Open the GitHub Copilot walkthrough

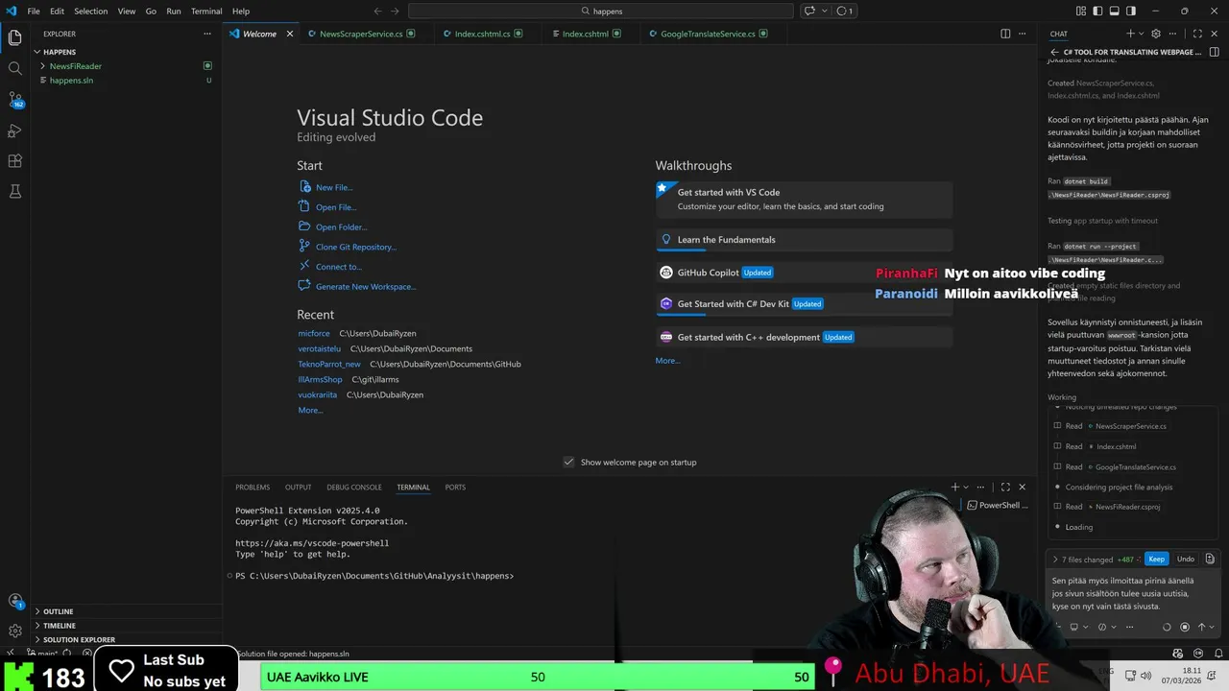[x=805, y=273]
